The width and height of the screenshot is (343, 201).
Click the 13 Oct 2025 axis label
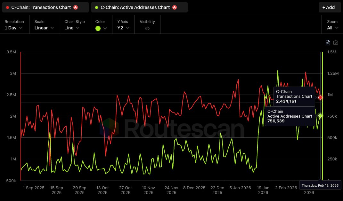(x=102, y=190)
